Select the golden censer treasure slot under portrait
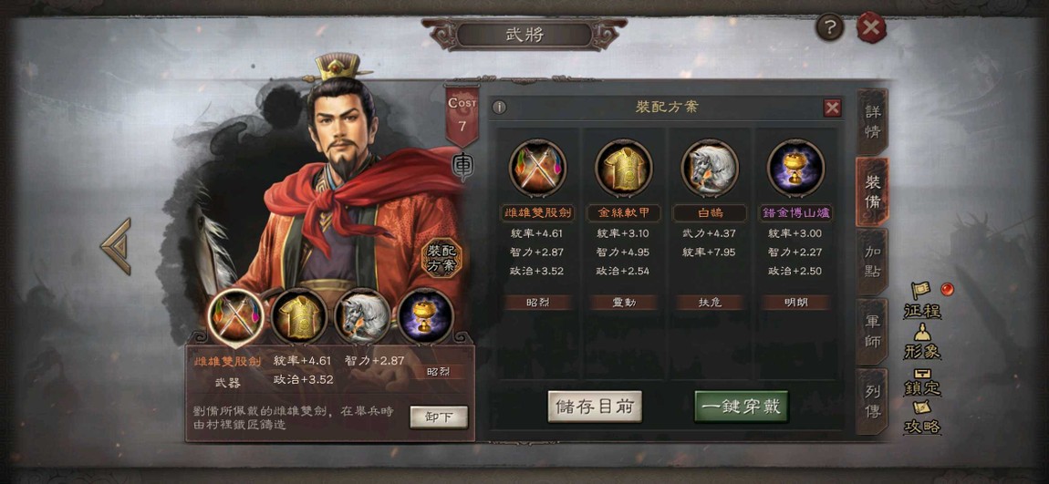The image size is (1049, 484). [426, 316]
